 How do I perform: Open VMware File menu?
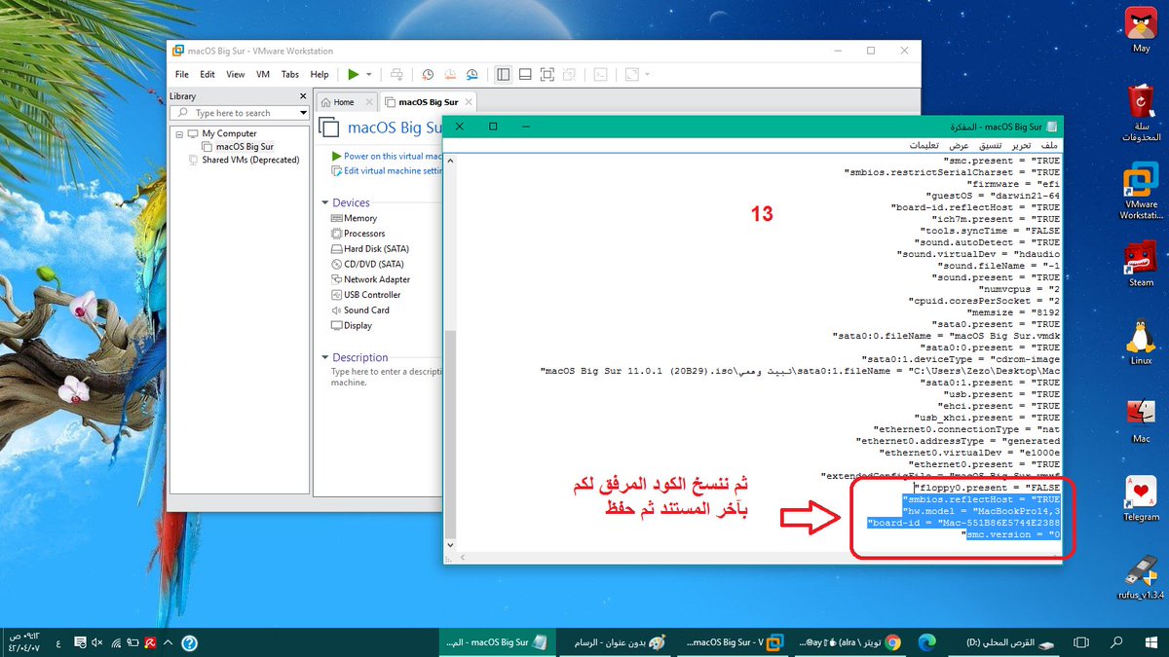point(182,74)
